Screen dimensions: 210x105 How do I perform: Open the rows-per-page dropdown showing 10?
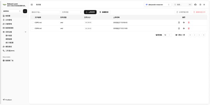click(167, 35)
